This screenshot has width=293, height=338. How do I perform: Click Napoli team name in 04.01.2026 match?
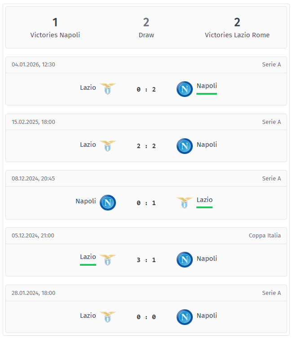[207, 86]
